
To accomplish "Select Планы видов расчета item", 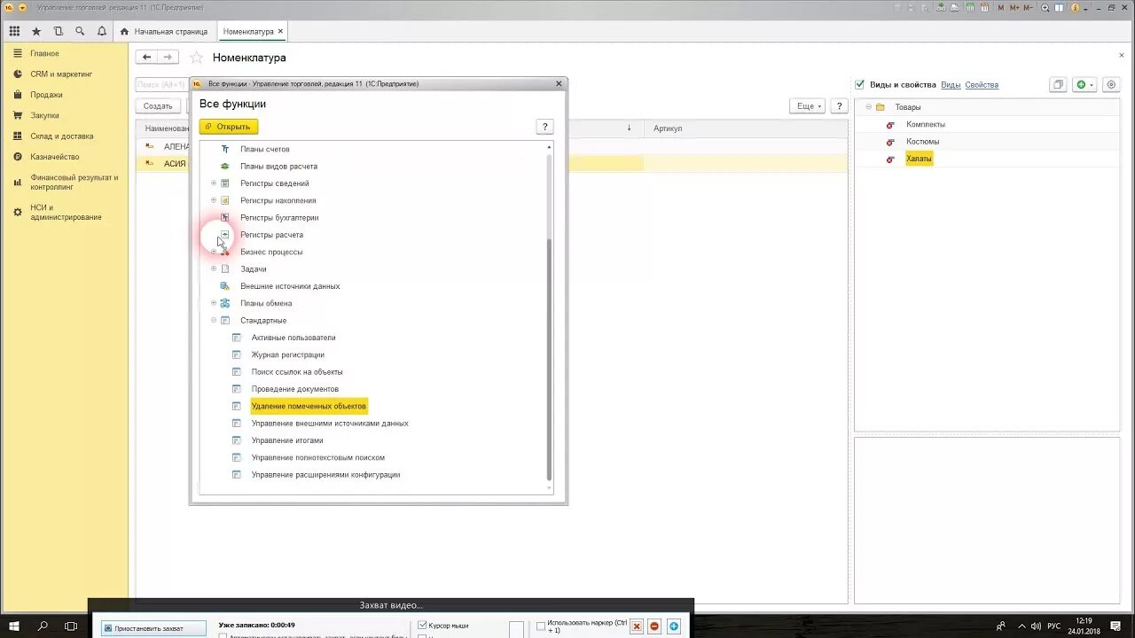I will coord(278,167).
